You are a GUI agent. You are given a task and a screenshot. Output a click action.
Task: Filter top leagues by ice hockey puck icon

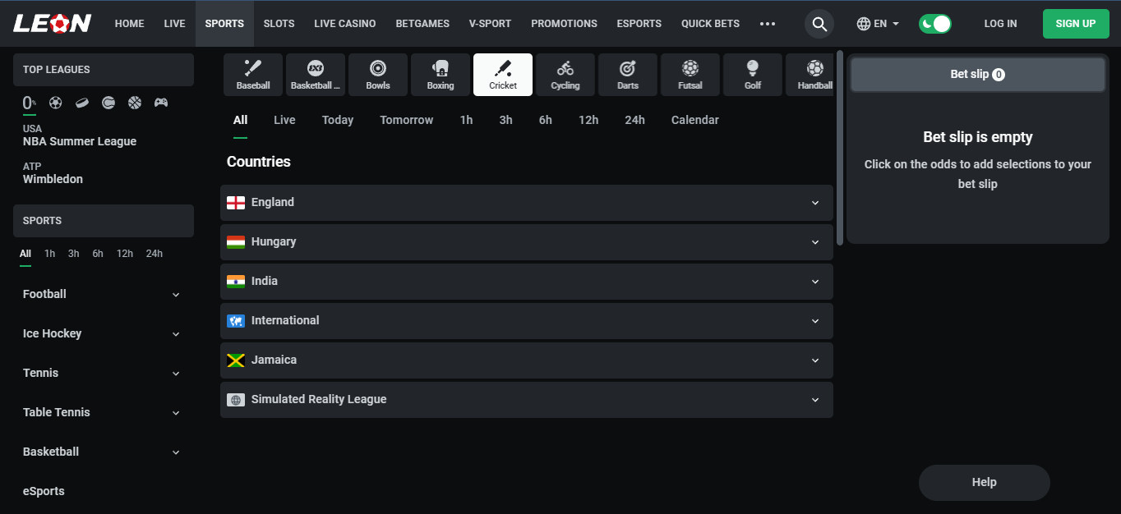(x=82, y=103)
